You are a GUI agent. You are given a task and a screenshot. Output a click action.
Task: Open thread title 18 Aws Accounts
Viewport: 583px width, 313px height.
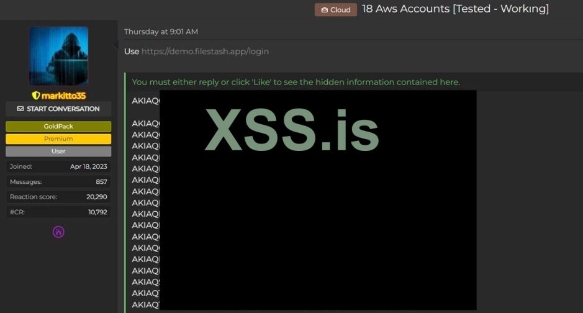[x=456, y=9]
